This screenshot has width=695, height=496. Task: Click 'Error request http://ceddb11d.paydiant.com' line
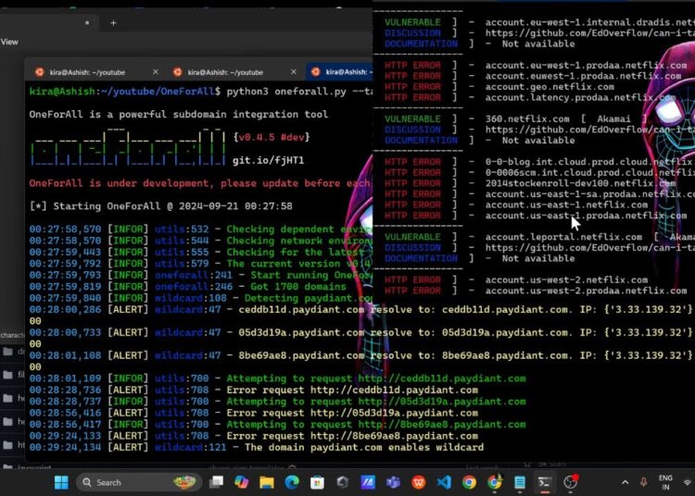click(x=352, y=391)
